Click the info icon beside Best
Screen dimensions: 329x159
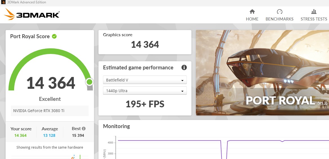pyautogui.click(x=84, y=128)
